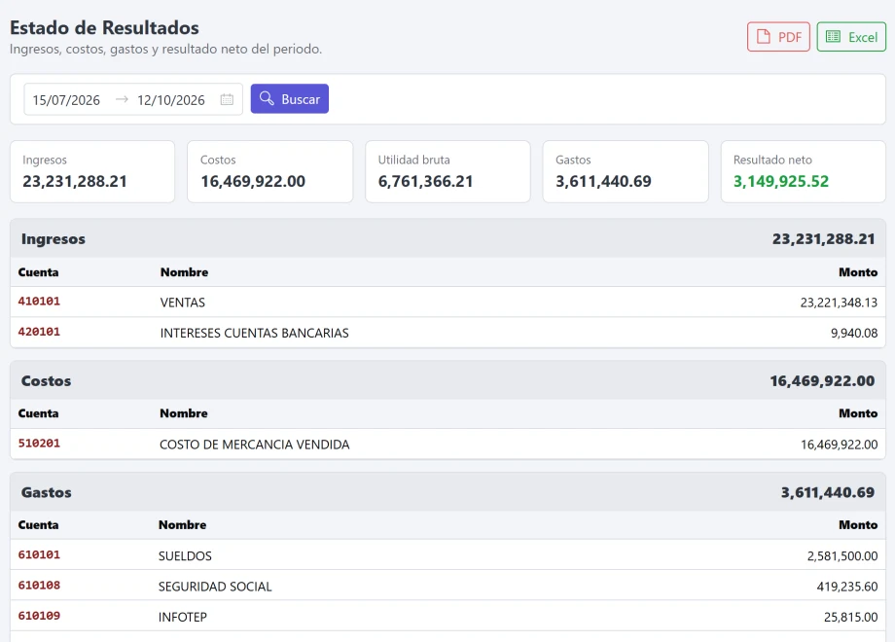This screenshot has width=895, height=642.
Task: Click the Monto column header under Ingresos
Action: point(858,272)
